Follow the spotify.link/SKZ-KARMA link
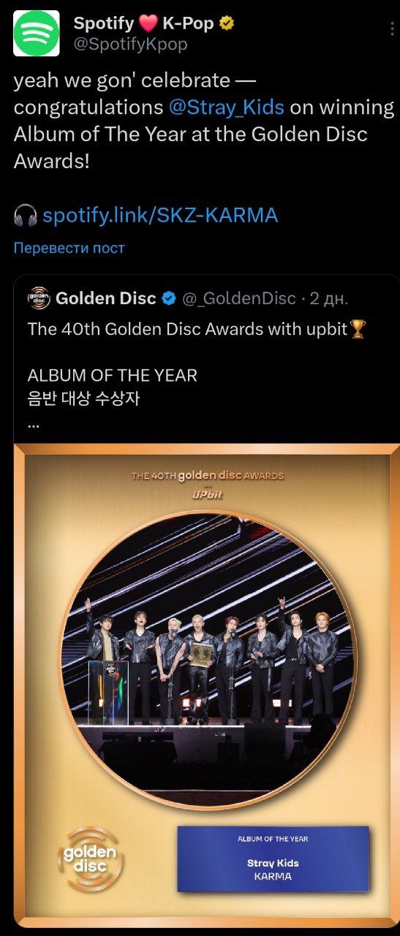 (161, 216)
